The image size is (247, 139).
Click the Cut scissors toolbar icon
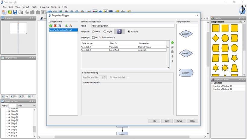[x=27, y=12]
